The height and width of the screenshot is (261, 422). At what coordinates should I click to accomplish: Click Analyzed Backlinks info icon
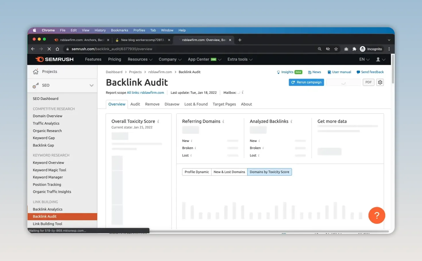(x=291, y=122)
